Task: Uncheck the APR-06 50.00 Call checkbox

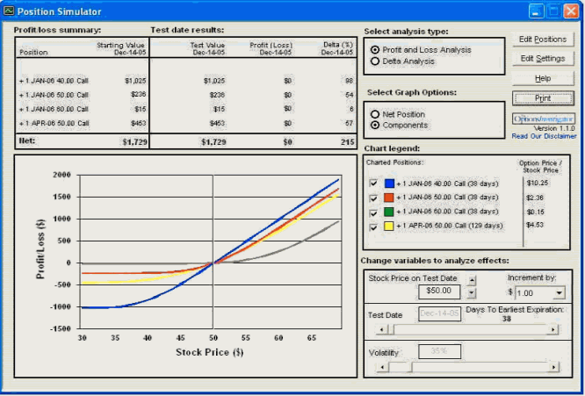Action: pos(373,226)
